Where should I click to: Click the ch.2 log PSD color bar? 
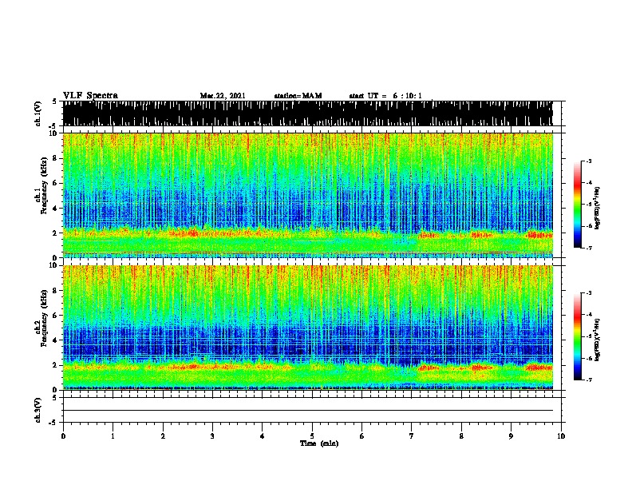578,336
